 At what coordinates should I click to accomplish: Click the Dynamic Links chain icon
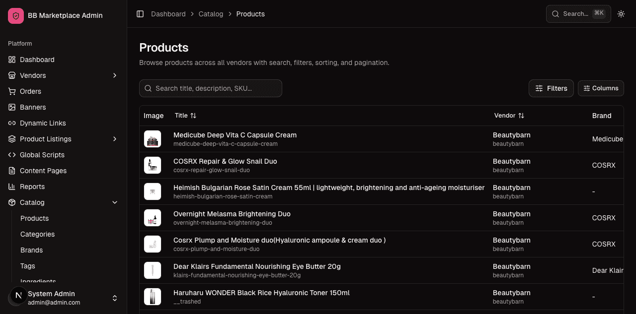12,123
